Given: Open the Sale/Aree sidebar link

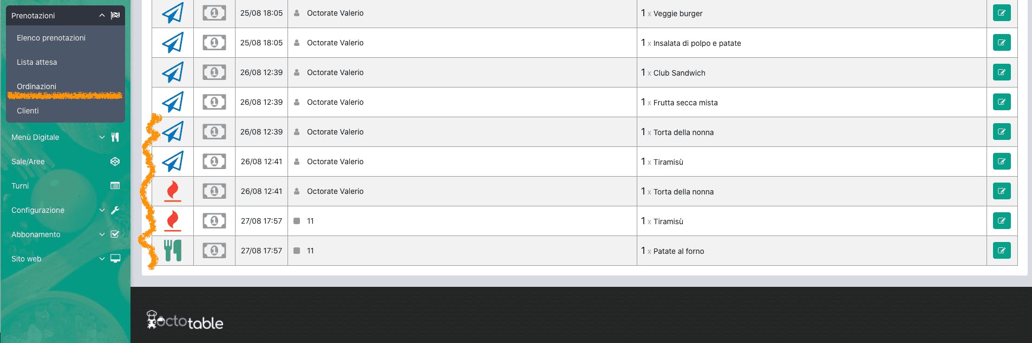Looking at the screenshot, I should pyautogui.click(x=28, y=162).
